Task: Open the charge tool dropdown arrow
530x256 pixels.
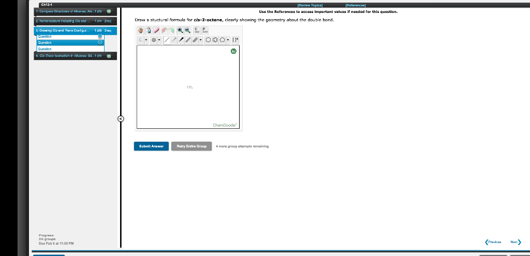Action: click(159, 40)
